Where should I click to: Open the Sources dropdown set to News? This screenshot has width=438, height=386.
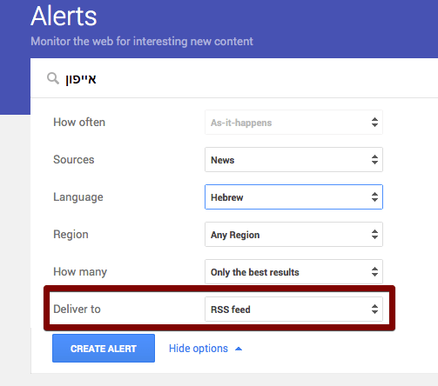pos(293,160)
